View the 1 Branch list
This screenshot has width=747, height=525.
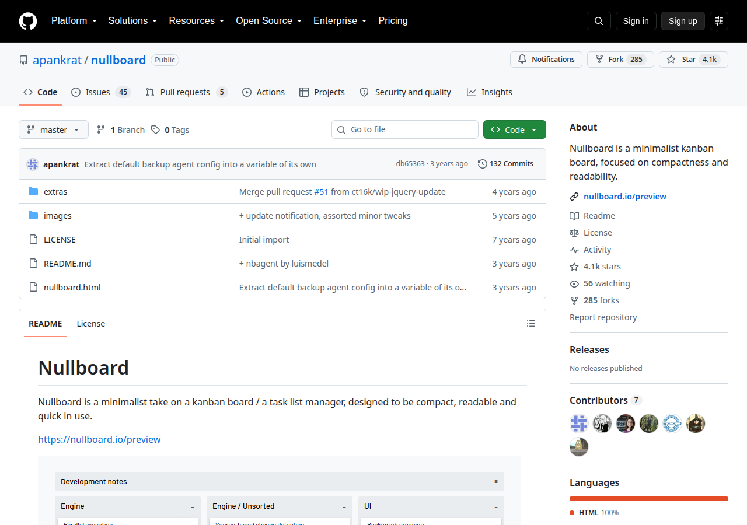point(120,130)
